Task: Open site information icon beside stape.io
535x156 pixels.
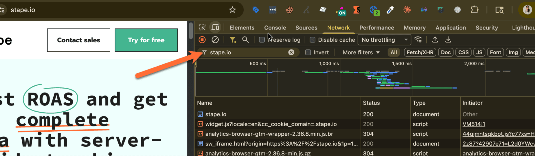Action: pos(2,10)
